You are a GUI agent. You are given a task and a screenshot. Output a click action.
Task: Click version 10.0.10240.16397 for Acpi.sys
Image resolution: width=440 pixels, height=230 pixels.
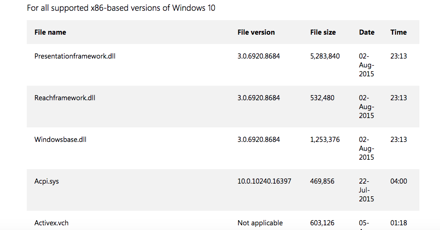(x=265, y=181)
